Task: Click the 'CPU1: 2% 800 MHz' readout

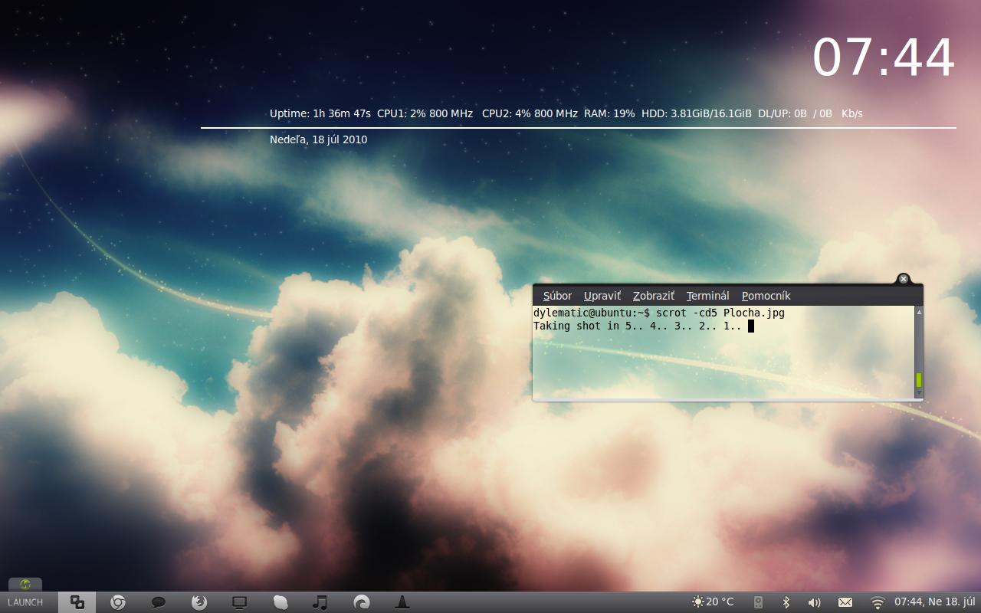Action: click(425, 113)
